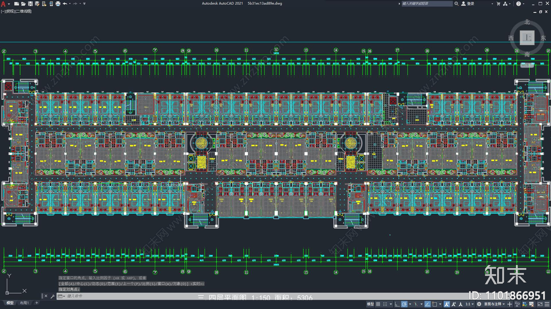This screenshot has width=551, height=309.
Task: Switch to the 模型 tab
Action: click(10, 303)
